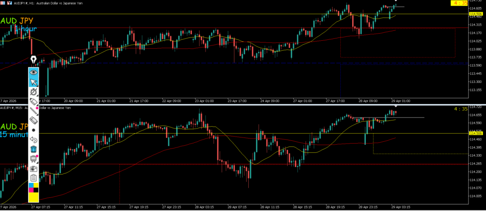This screenshot has width=486, height=211.
Task: Toggle the eye visibility tool in the drawing toolbar
Action: 34,72
